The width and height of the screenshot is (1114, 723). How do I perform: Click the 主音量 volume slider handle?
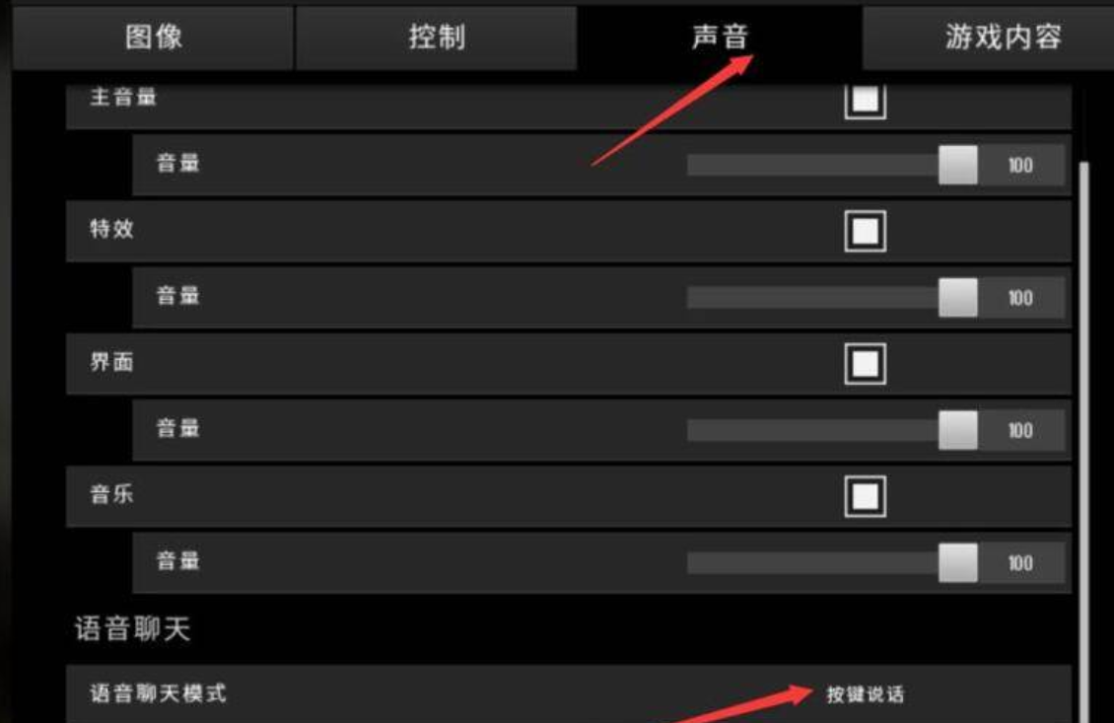click(957, 165)
